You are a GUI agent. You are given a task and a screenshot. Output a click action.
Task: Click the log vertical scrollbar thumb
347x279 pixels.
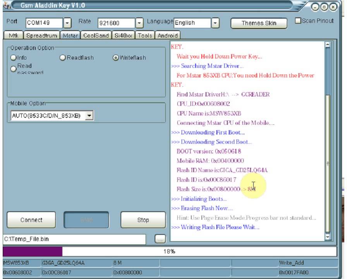coord(328,164)
